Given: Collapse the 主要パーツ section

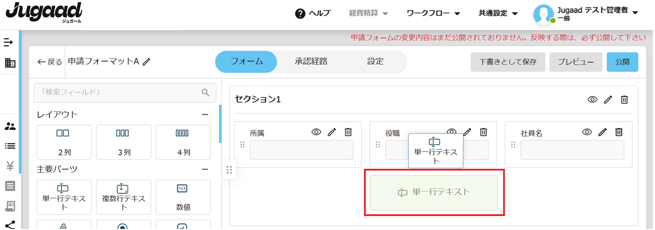Looking at the screenshot, I should click(205, 169).
